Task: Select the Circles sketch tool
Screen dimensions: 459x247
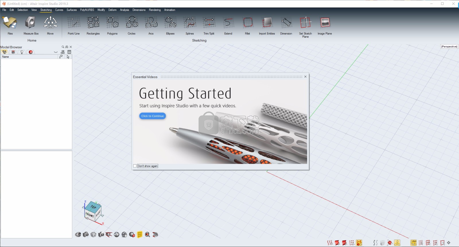Action: coord(132,25)
